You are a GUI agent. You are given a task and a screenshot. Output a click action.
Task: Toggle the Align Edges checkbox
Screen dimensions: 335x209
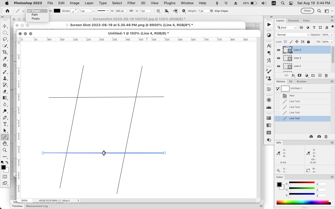pyautogui.click(x=211, y=11)
